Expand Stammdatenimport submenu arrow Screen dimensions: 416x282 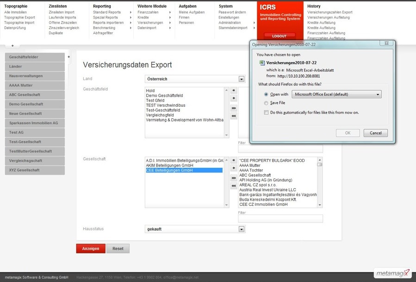[254, 28]
